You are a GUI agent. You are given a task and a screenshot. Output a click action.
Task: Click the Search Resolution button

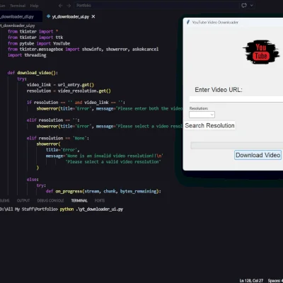pos(209,125)
